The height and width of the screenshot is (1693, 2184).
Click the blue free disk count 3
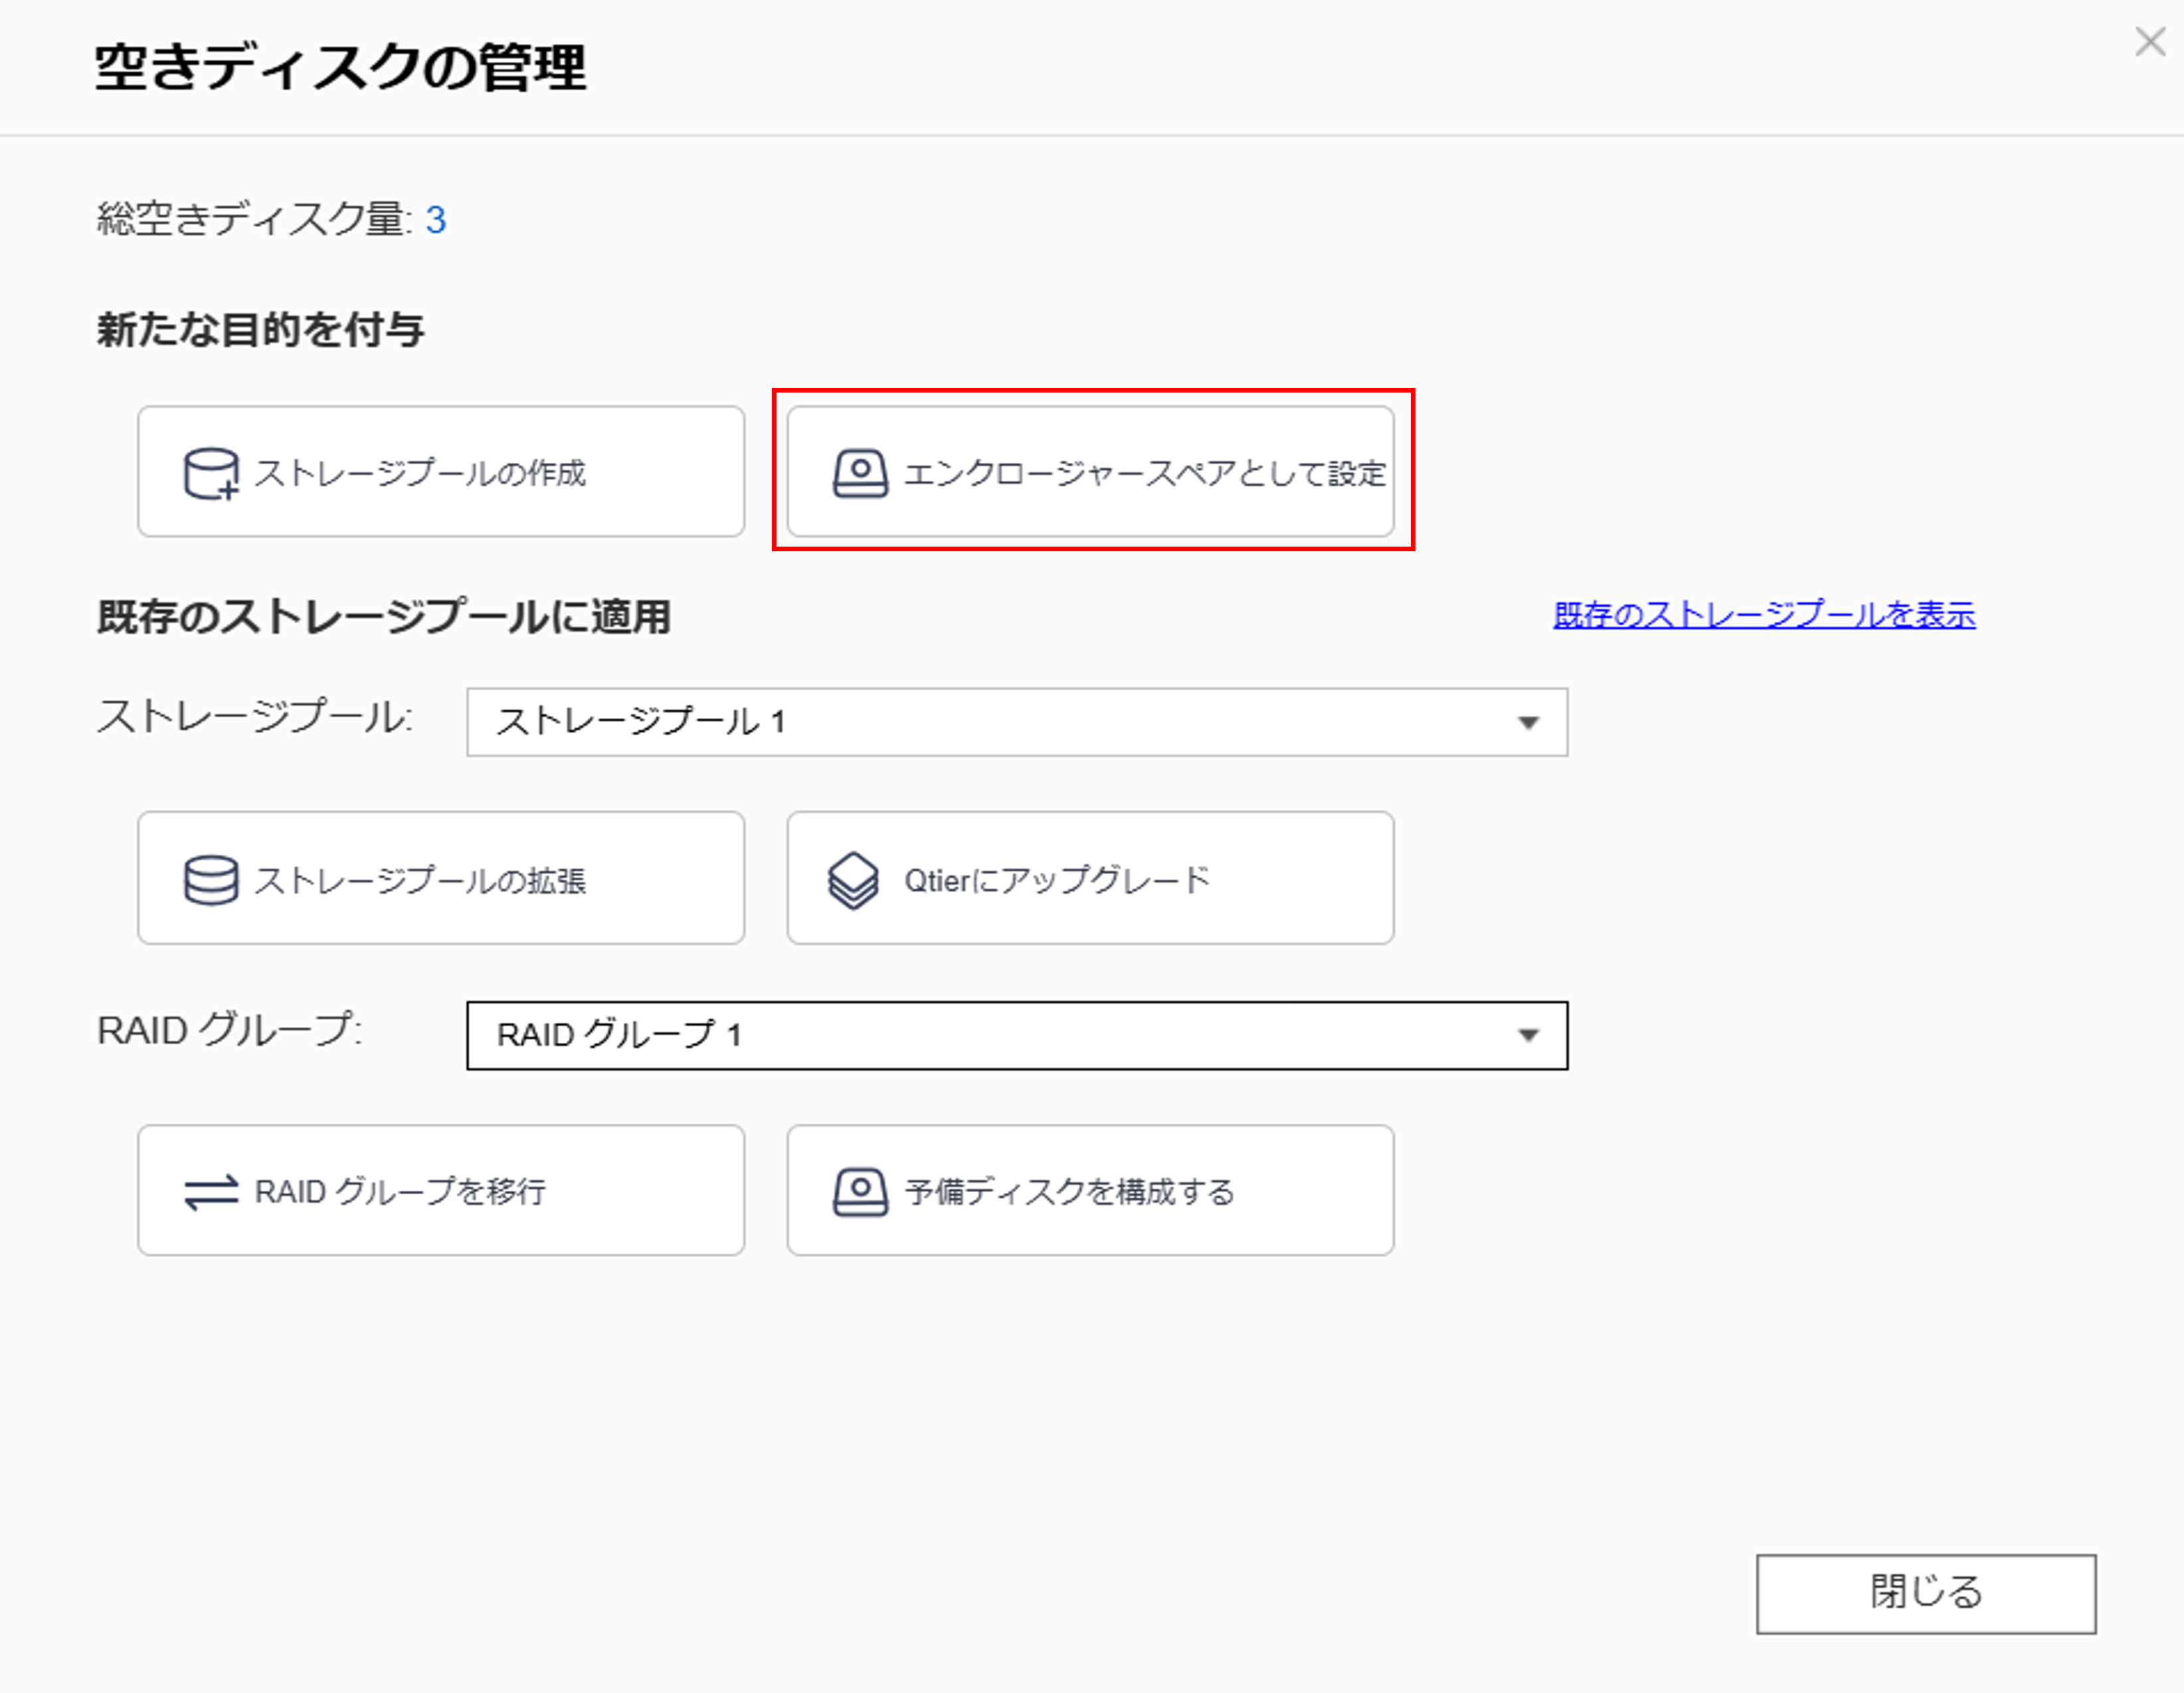435,220
